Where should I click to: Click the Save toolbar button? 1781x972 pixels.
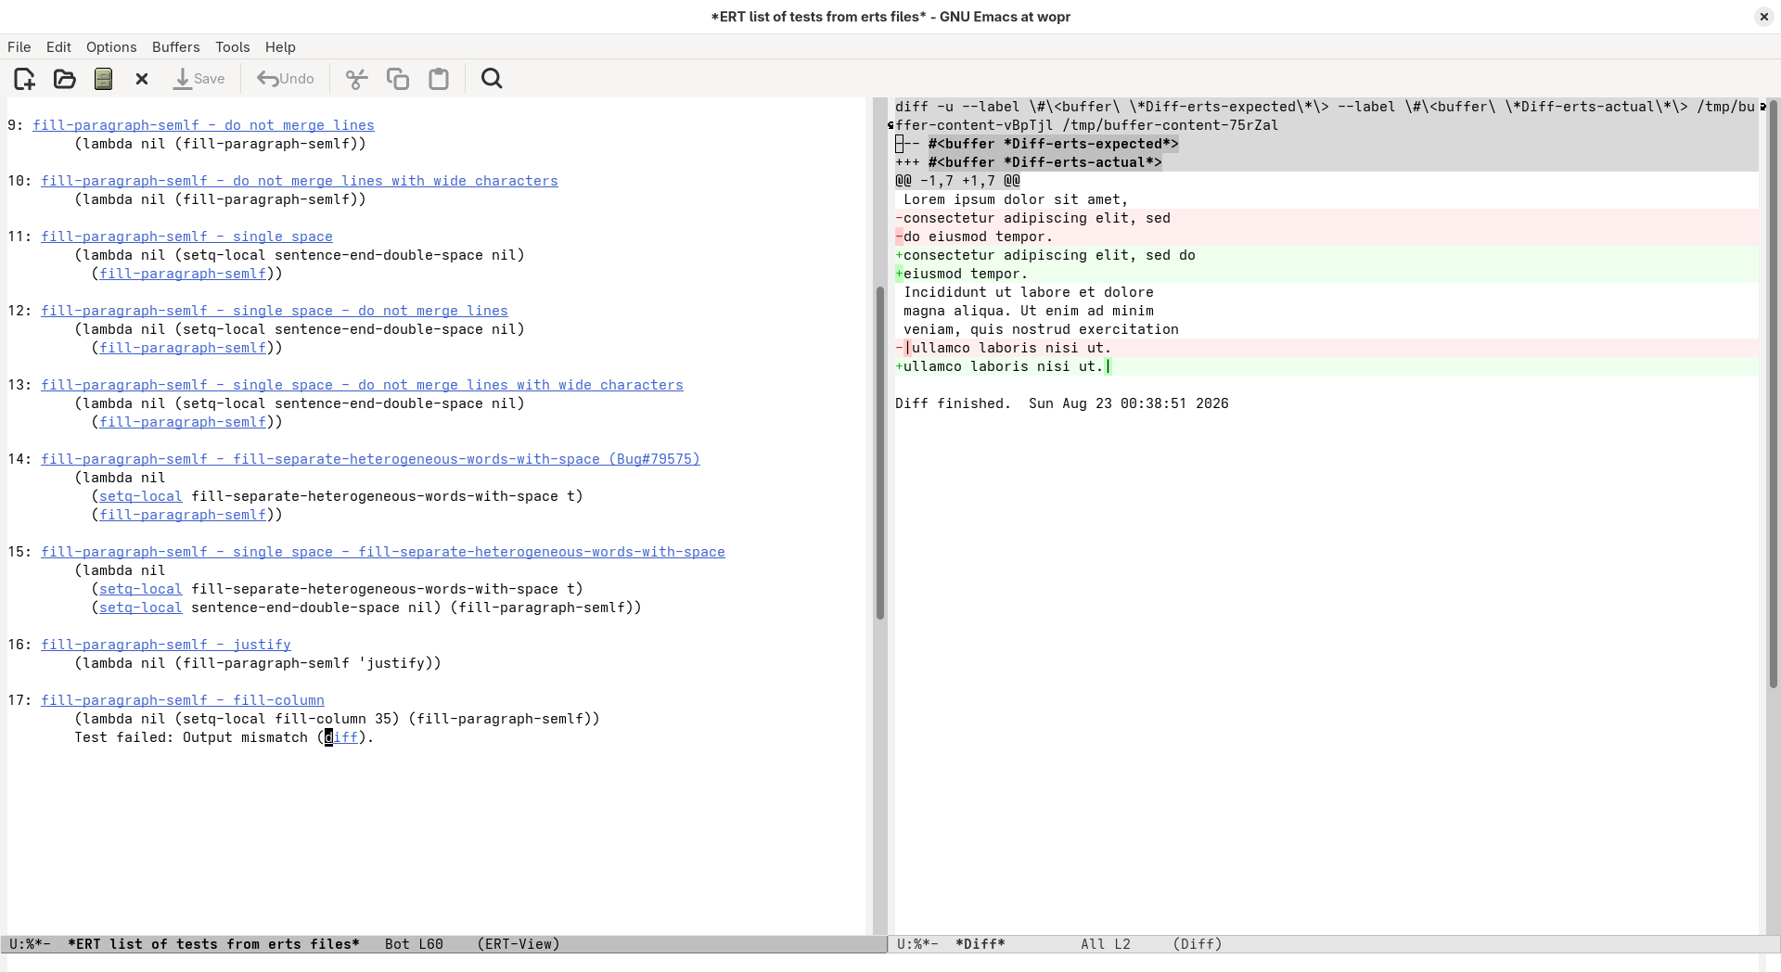pos(199,79)
